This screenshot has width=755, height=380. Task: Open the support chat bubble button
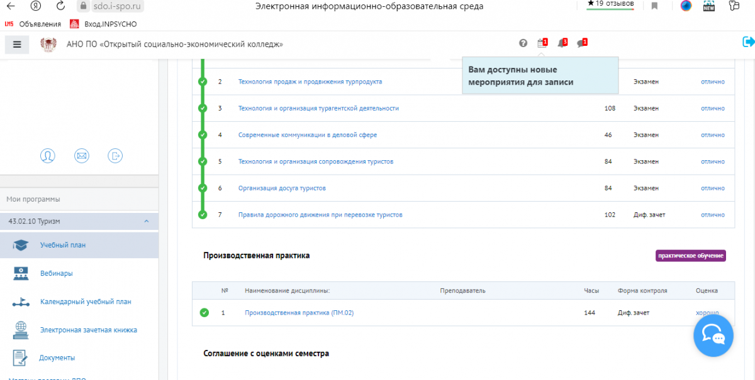pos(713,335)
